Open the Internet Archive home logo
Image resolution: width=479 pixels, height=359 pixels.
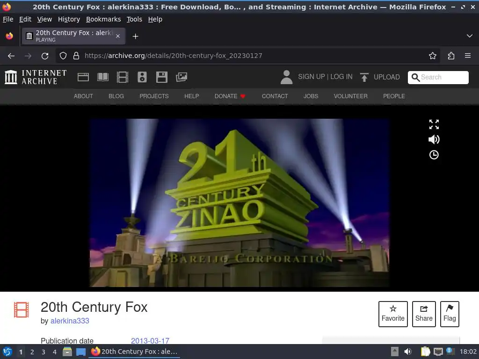[x=36, y=77]
